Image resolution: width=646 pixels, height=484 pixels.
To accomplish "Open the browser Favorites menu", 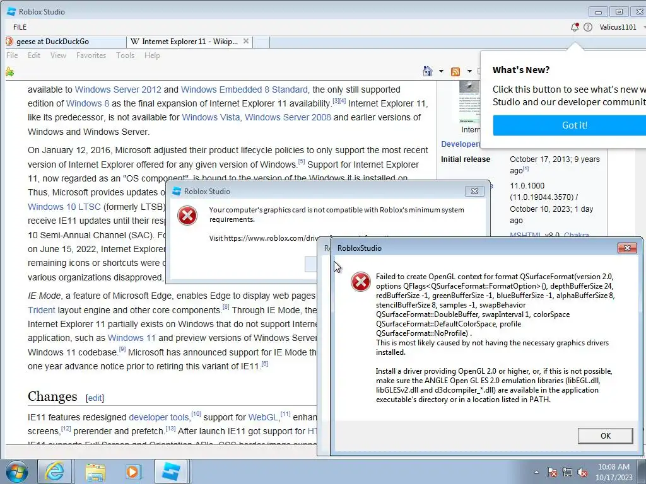I will (91, 55).
